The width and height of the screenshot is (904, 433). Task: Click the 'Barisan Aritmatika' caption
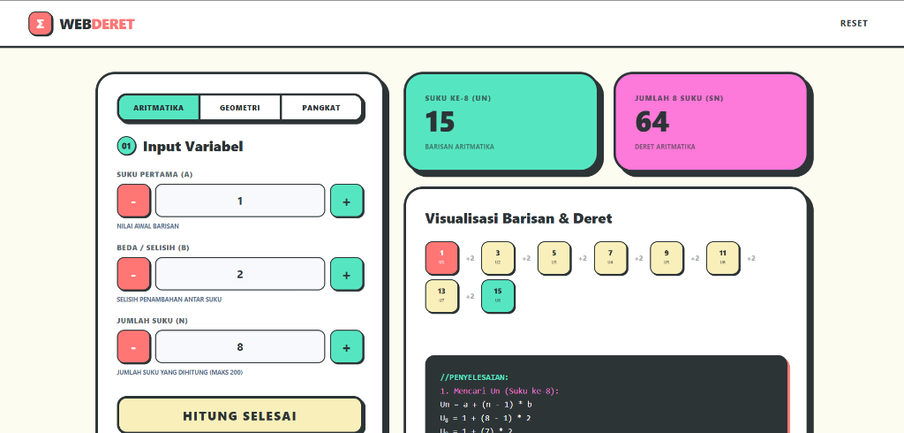pos(459,147)
